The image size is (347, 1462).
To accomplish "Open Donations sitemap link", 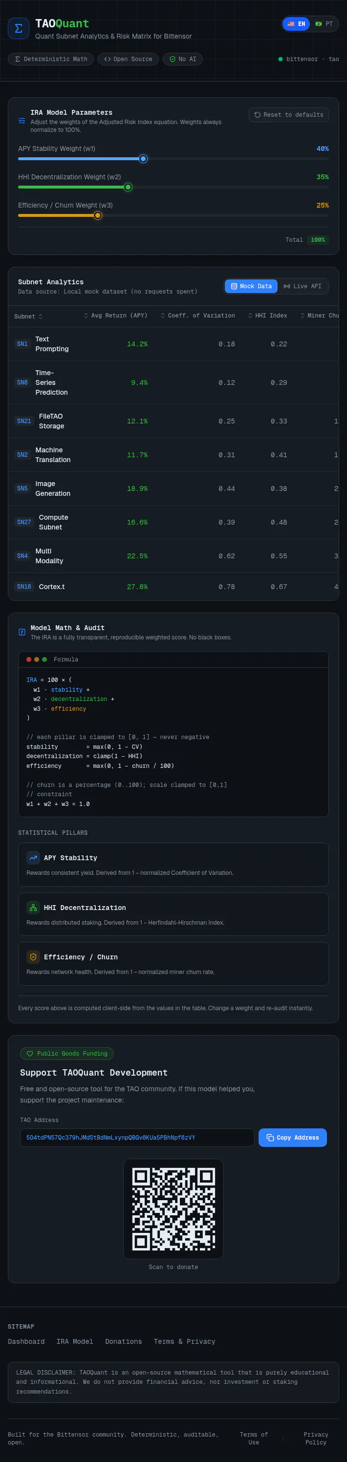I will (x=123, y=1341).
